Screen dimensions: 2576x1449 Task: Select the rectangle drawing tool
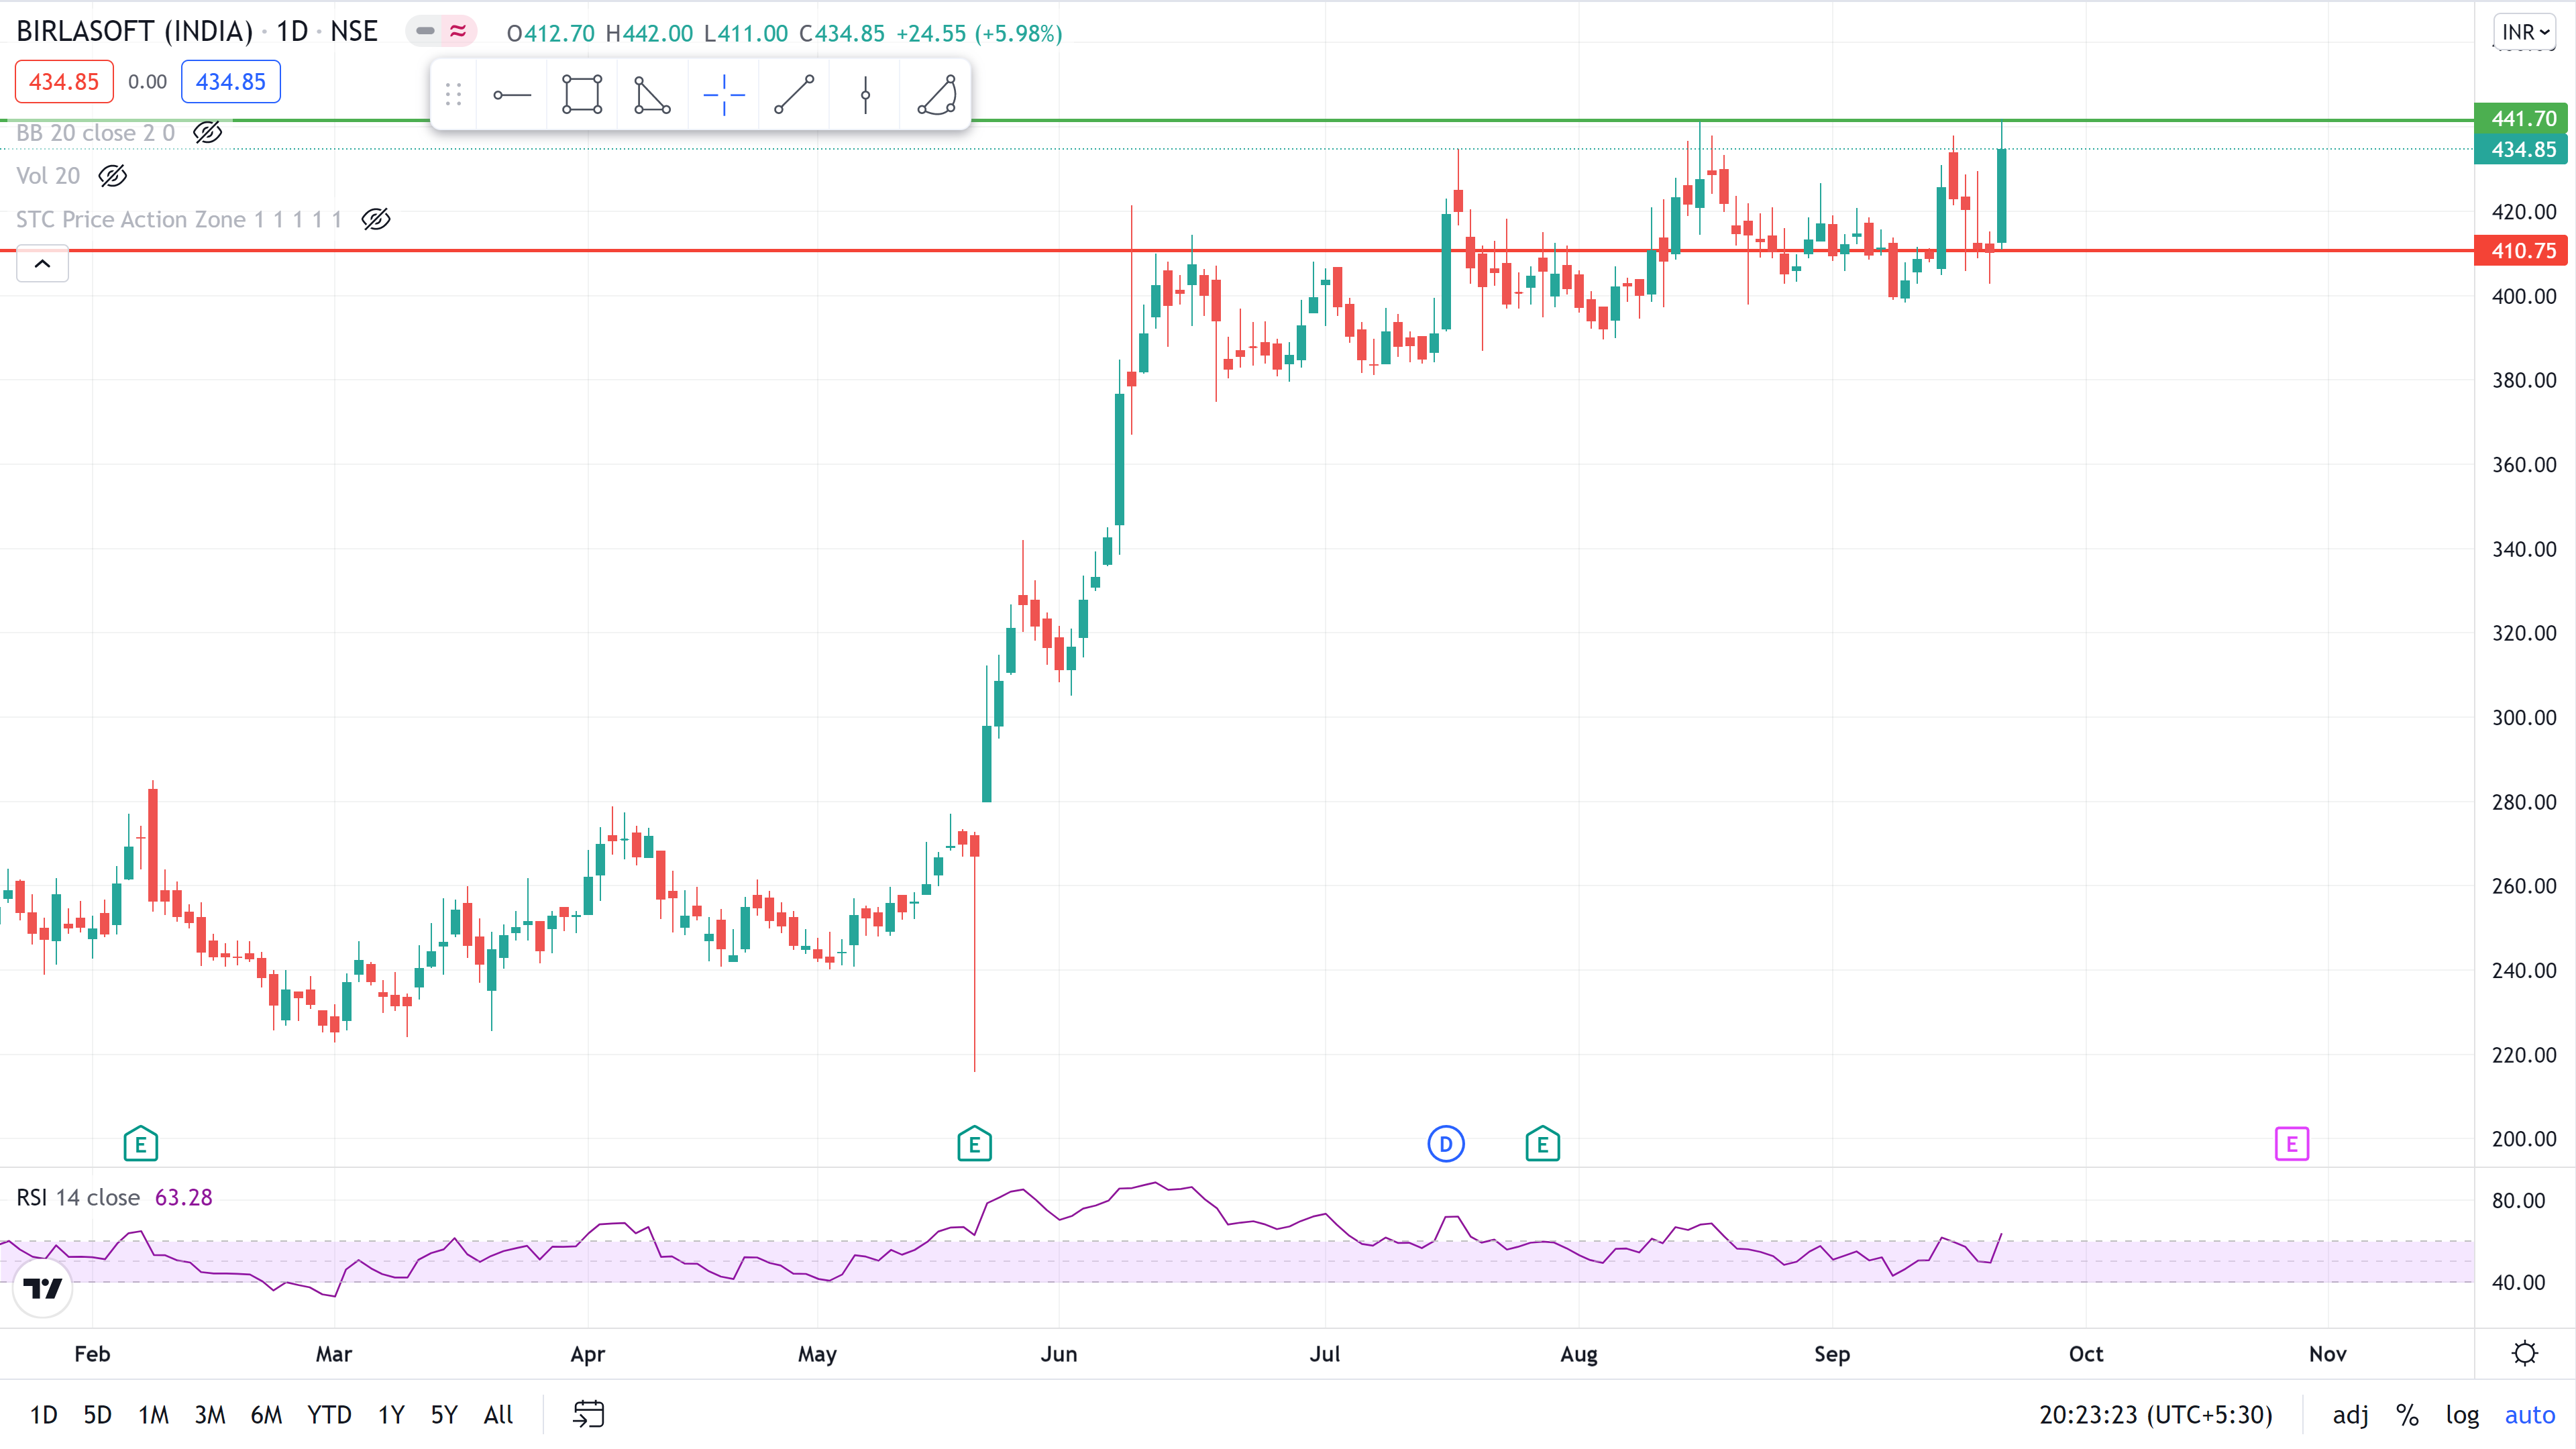click(582, 95)
